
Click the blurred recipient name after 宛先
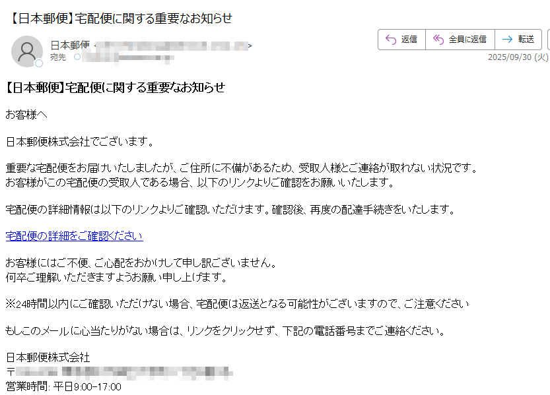[128, 57]
